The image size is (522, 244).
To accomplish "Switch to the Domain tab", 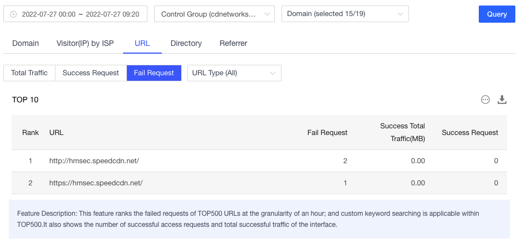I will click(25, 43).
